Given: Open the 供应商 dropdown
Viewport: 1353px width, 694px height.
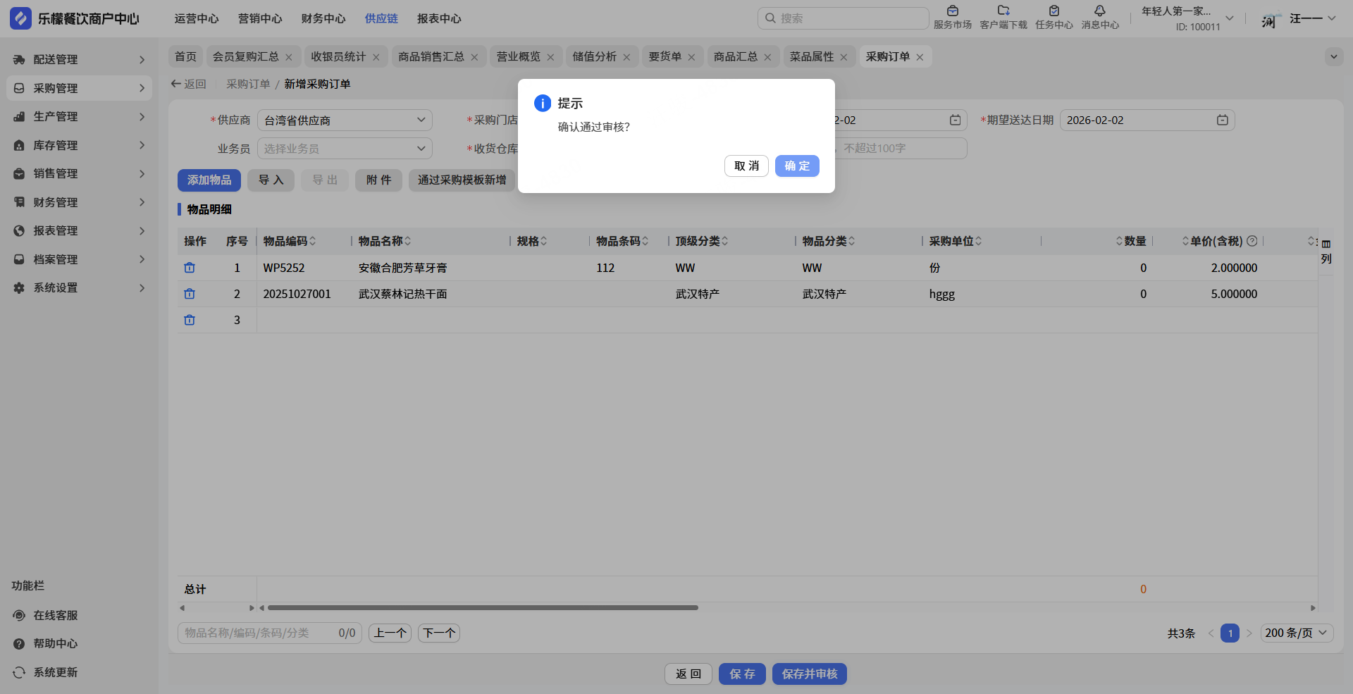Looking at the screenshot, I should (344, 120).
